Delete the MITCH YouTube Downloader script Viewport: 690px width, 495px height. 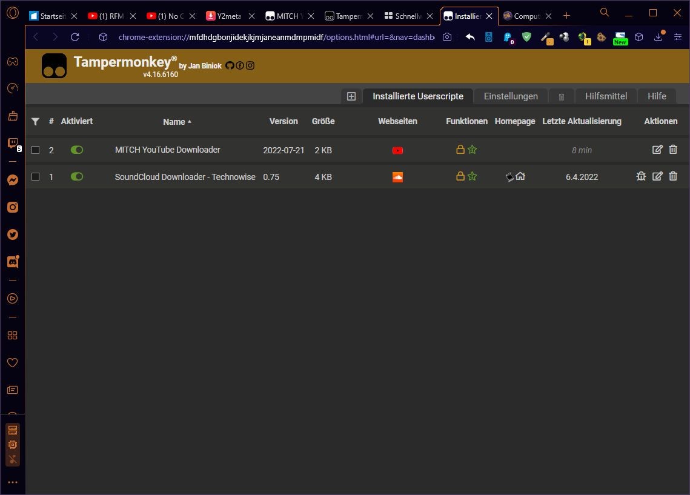pos(673,150)
